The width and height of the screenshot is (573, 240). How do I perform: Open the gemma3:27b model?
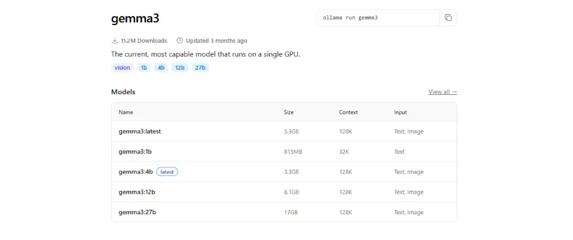point(137,213)
